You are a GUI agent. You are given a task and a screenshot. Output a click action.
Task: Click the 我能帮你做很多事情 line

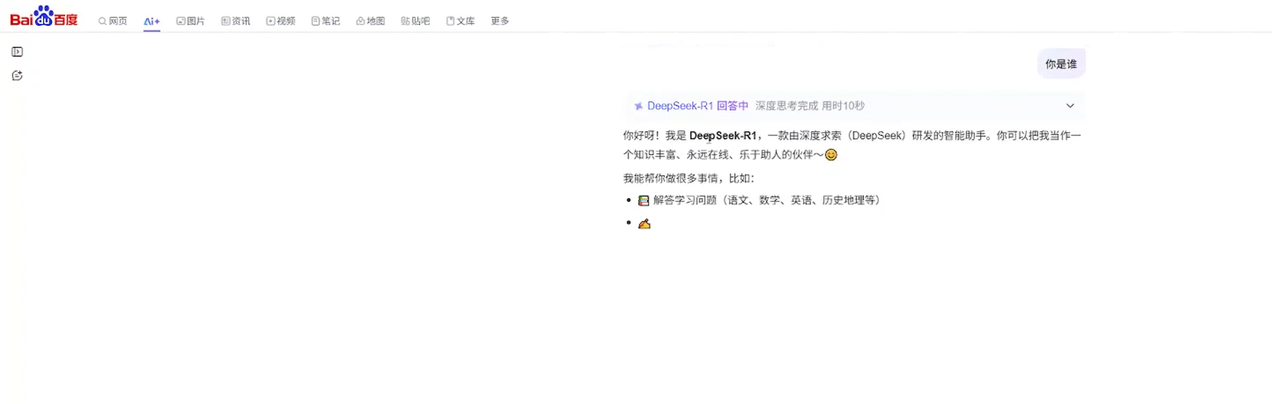(x=688, y=178)
